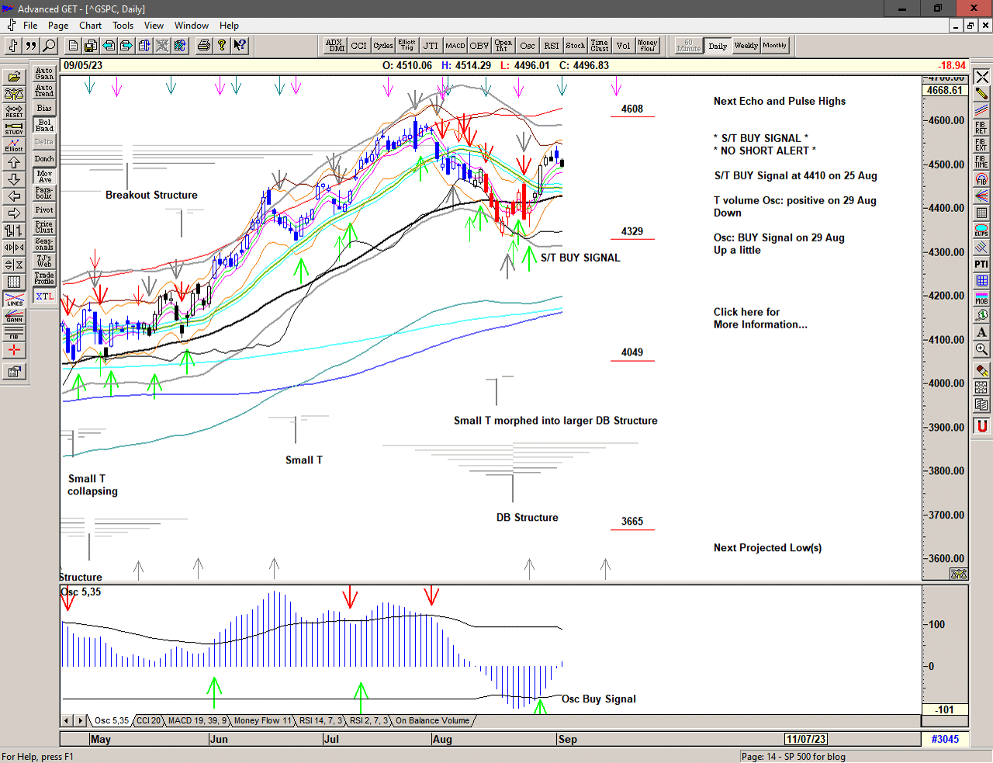Click the PTI tool icon

click(981, 265)
